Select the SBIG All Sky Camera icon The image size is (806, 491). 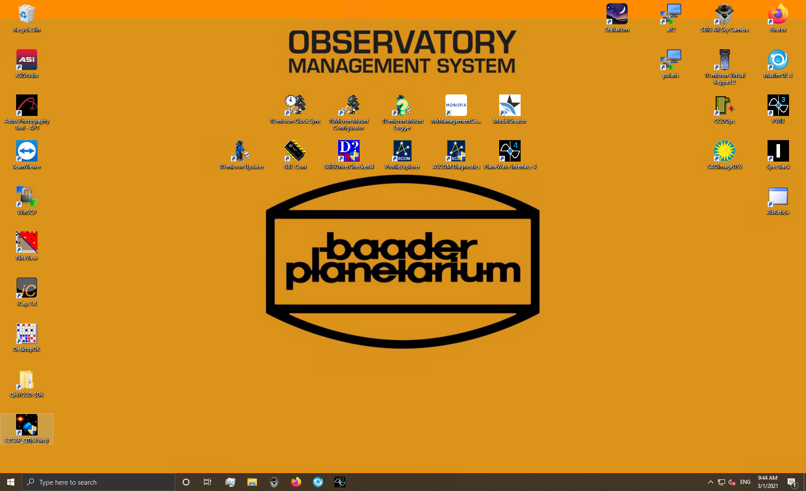pos(724,15)
